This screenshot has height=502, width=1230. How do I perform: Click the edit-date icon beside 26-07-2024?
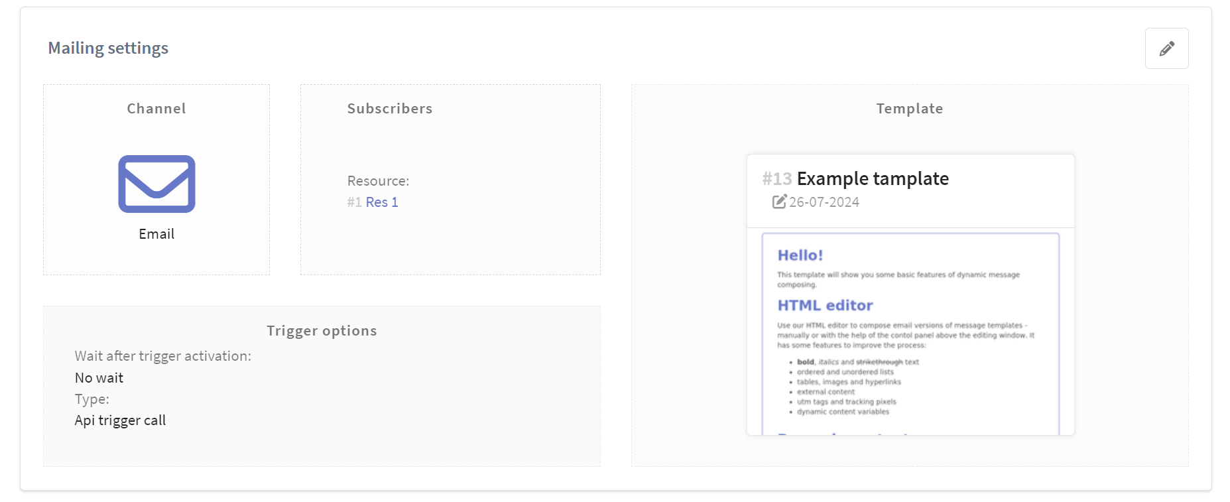779,202
